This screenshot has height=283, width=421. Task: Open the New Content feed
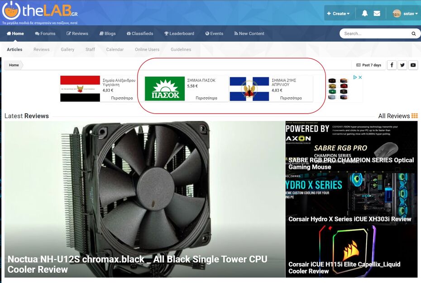point(249,34)
